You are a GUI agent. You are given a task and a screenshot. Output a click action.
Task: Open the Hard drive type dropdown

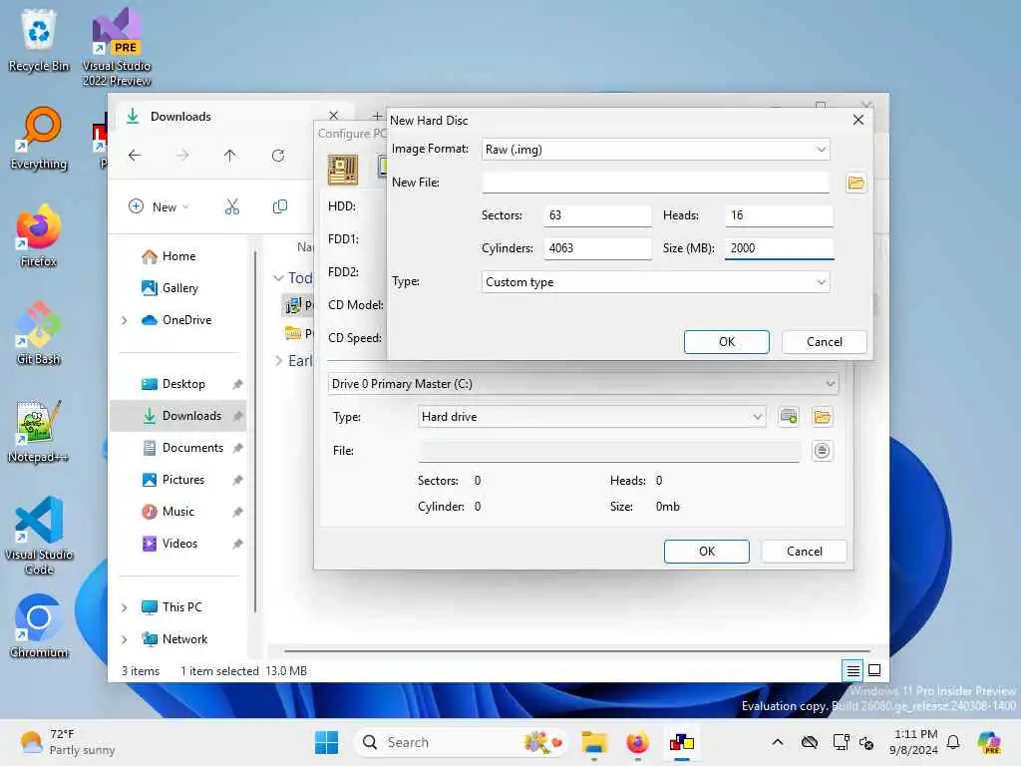point(591,417)
